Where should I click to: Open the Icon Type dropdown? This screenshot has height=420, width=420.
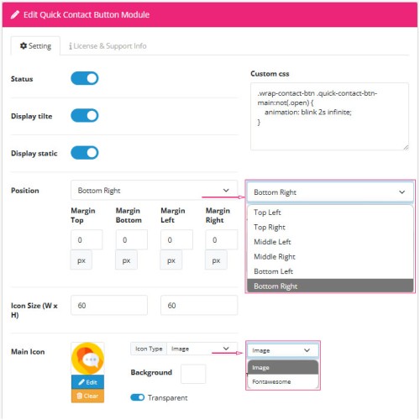202,349
